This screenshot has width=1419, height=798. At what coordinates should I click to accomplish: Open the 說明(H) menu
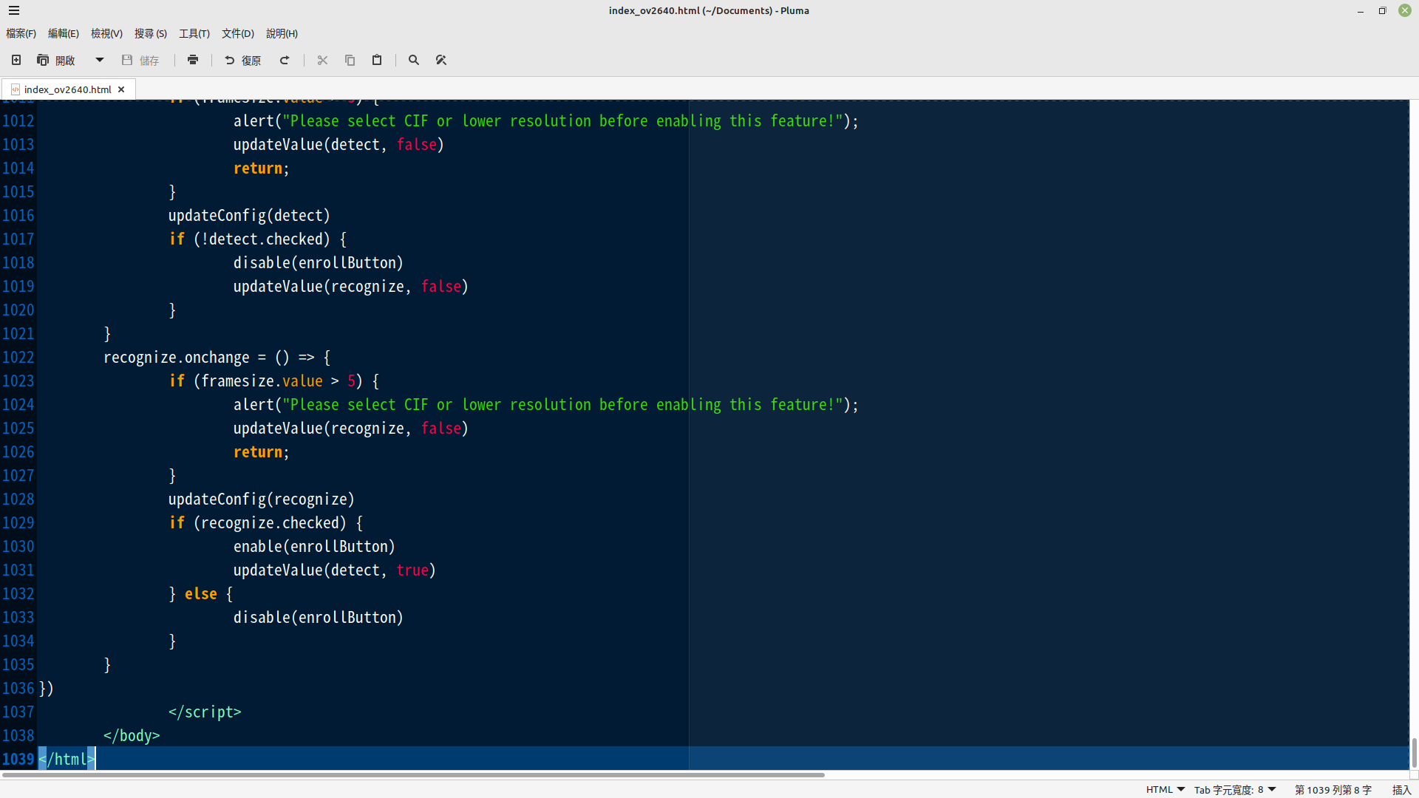click(282, 33)
